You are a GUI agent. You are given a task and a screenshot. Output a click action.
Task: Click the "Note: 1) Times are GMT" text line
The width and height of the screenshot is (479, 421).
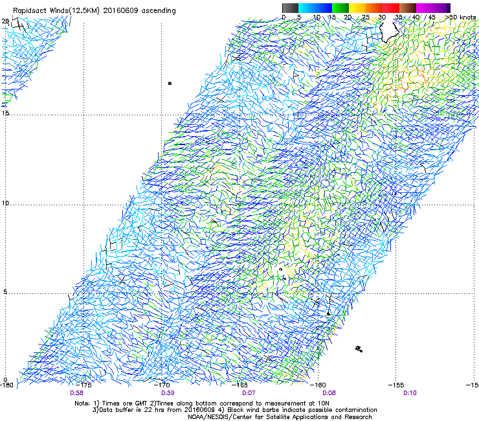click(x=201, y=404)
